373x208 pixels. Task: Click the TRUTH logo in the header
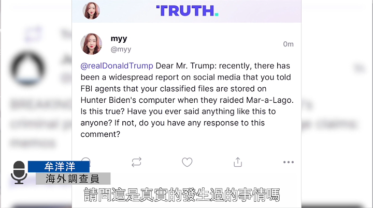(187, 11)
